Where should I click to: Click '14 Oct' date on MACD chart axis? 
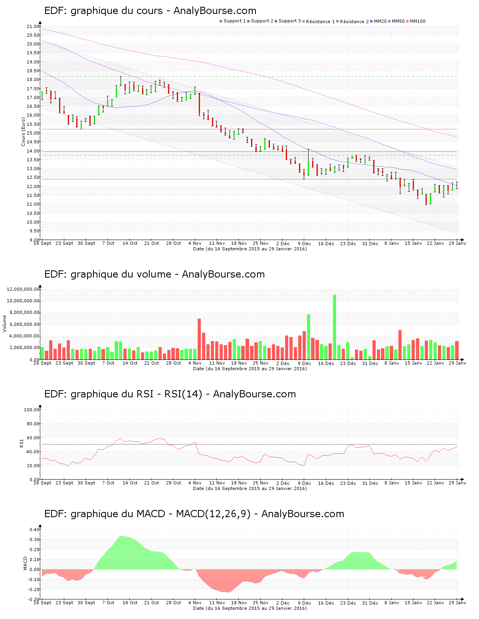point(130,603)
